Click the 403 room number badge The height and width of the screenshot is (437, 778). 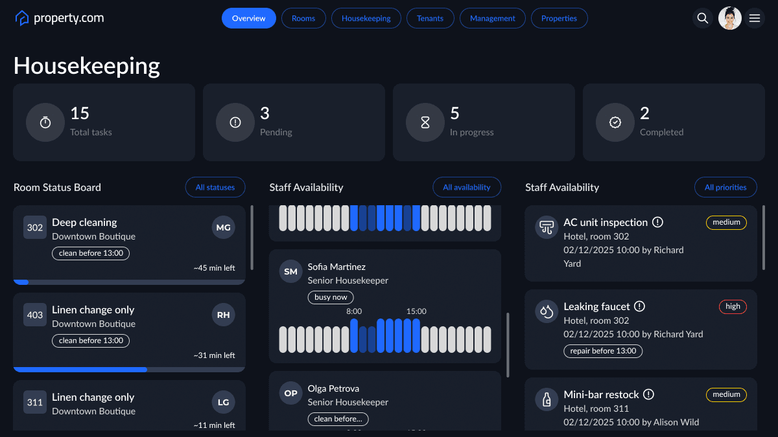pos(35,315)
